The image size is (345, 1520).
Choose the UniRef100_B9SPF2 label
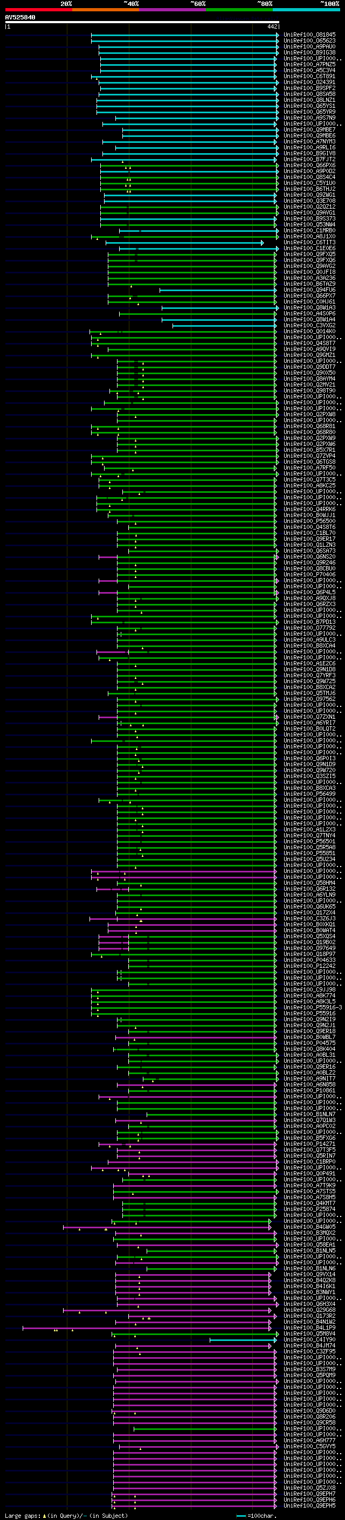pyautogui.click(x=309, y=88)
